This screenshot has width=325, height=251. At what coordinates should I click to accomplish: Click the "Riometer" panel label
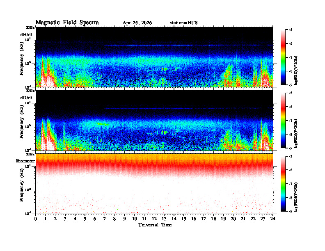point(25,161)
